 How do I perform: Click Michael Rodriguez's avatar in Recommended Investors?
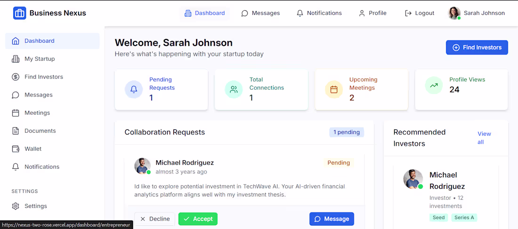point(413,179)
